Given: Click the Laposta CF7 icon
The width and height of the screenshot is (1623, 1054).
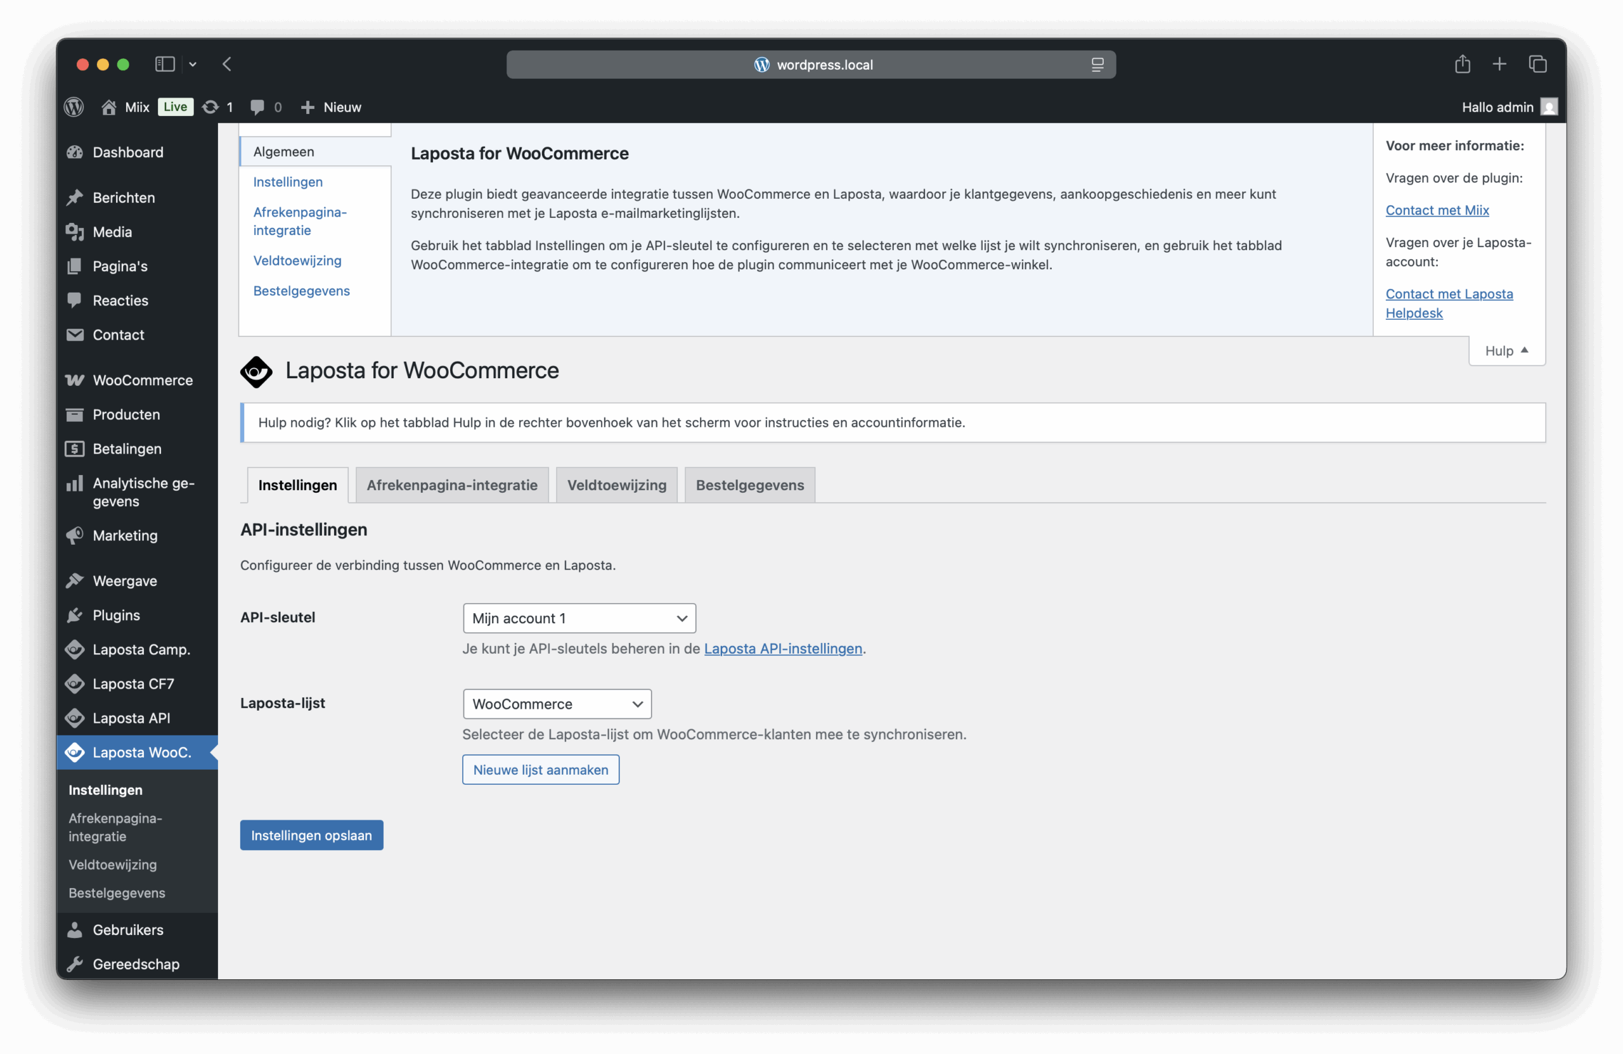Looking at the screenshot, I should (x=75, y=683).
